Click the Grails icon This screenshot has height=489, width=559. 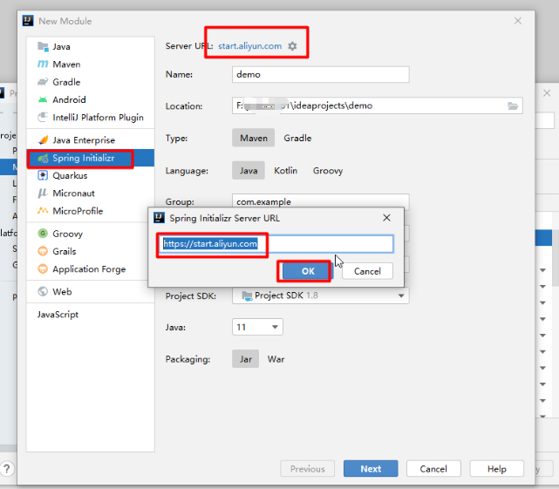(43, 251)
